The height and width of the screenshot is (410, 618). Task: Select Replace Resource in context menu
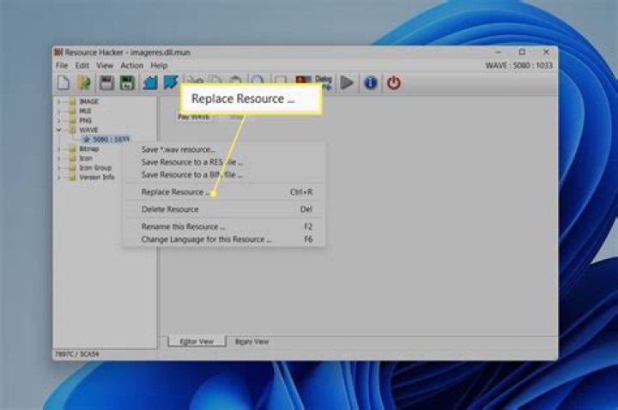173,192
